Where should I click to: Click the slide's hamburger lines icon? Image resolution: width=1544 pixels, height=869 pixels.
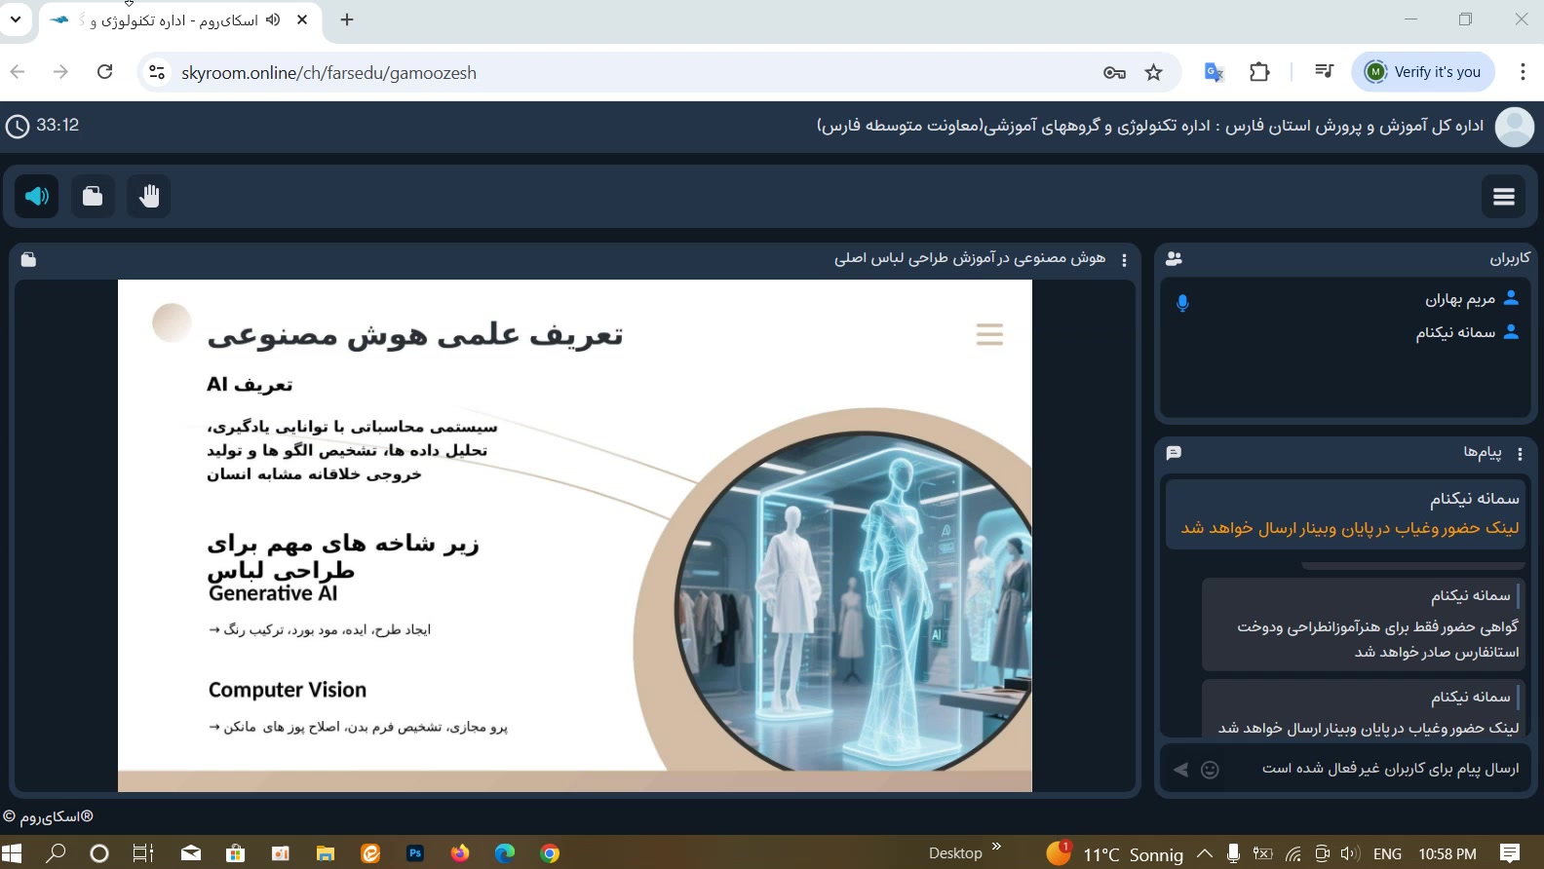point(989,335)
